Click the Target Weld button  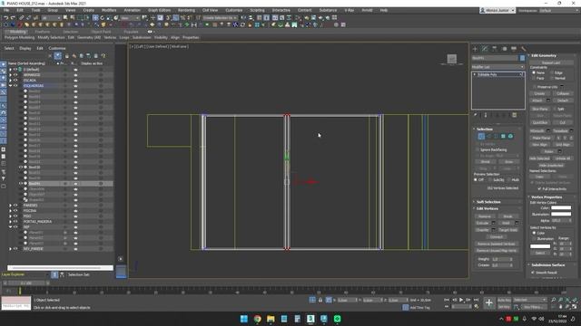[508, 230]
